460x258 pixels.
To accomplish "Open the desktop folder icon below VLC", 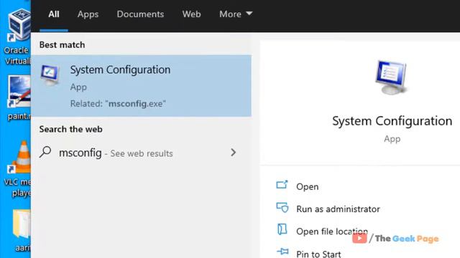I will 22,231.
